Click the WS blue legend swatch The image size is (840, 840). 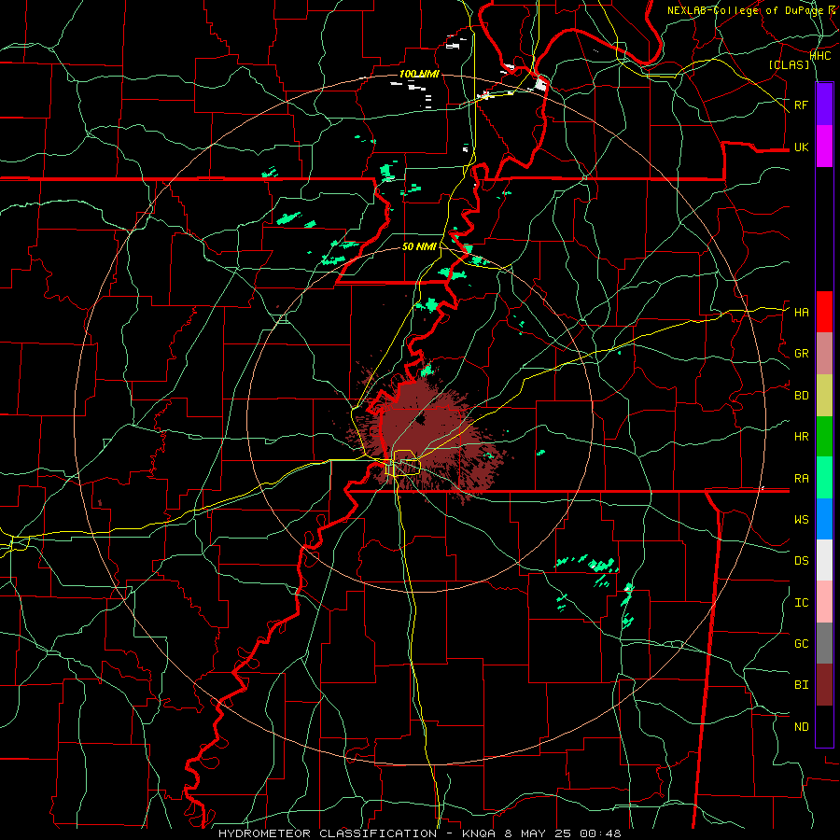[x=824, y=519]
